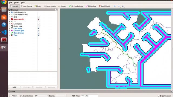
Task: Click the Current goal purple dot icon
Action: point(12,30)
